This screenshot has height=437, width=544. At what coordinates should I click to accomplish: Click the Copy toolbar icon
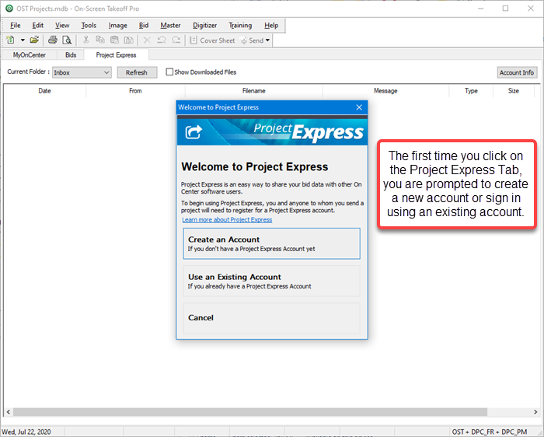point(100,40)
